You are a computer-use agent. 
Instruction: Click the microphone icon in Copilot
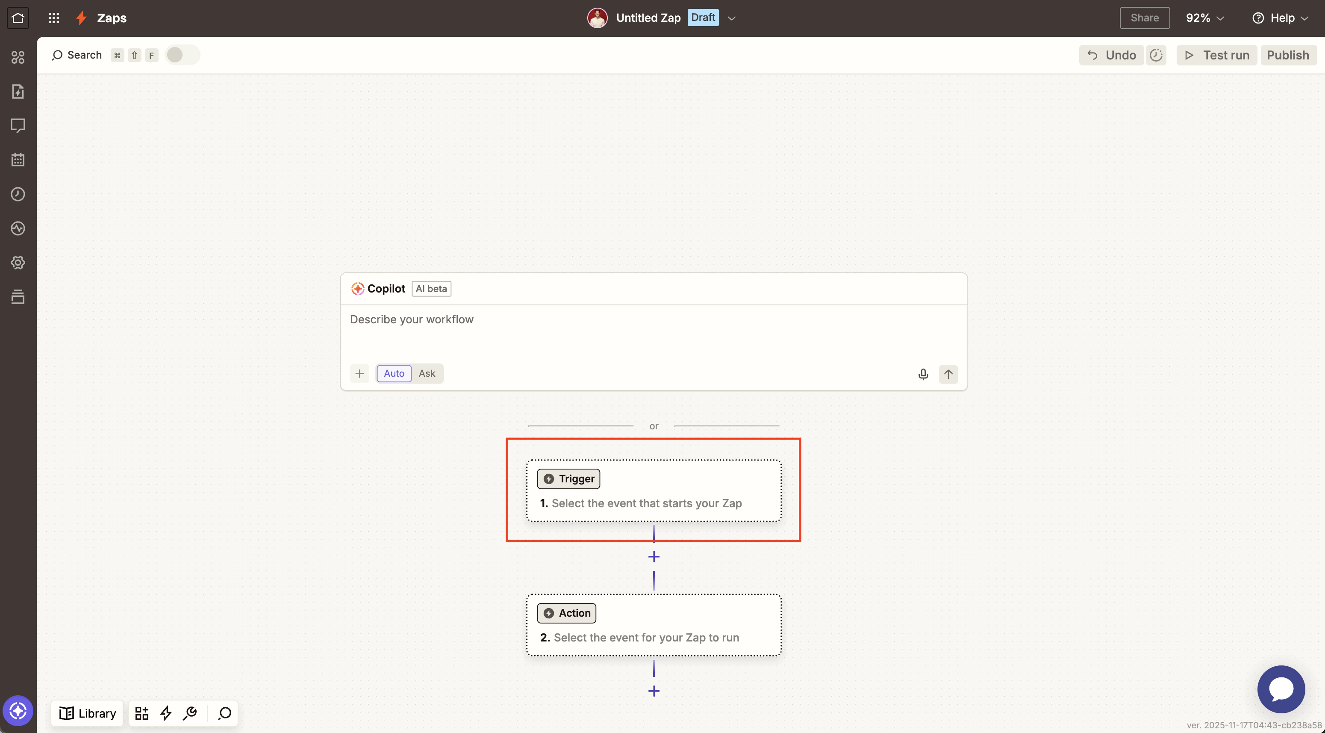click(x=923, y=374)
